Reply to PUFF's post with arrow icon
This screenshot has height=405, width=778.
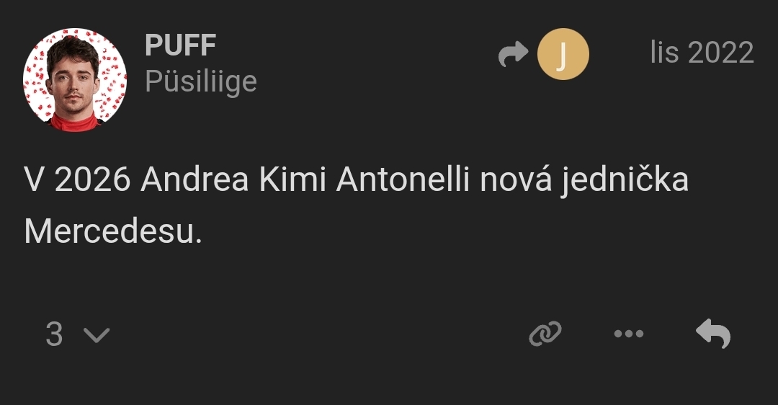(x=713, y=334)
